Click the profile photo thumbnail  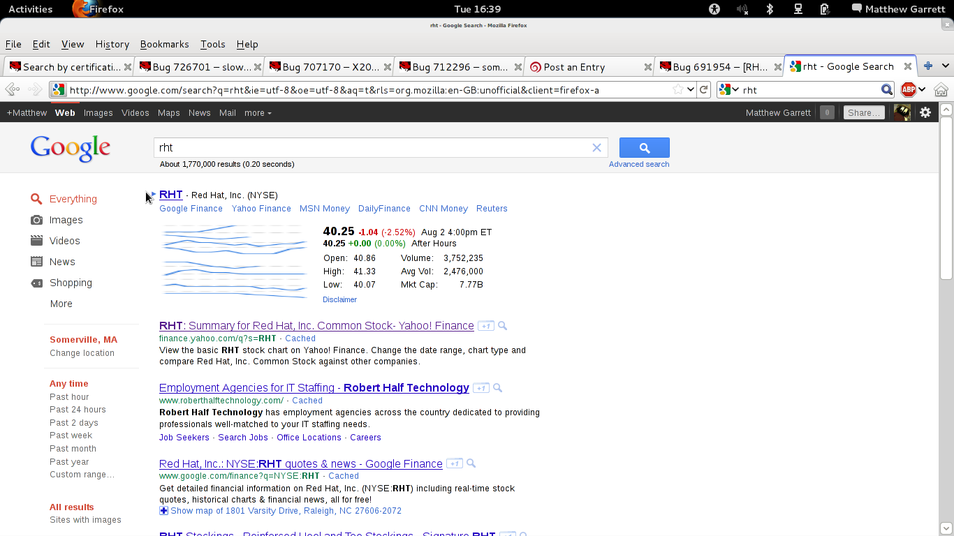(902, 112)
